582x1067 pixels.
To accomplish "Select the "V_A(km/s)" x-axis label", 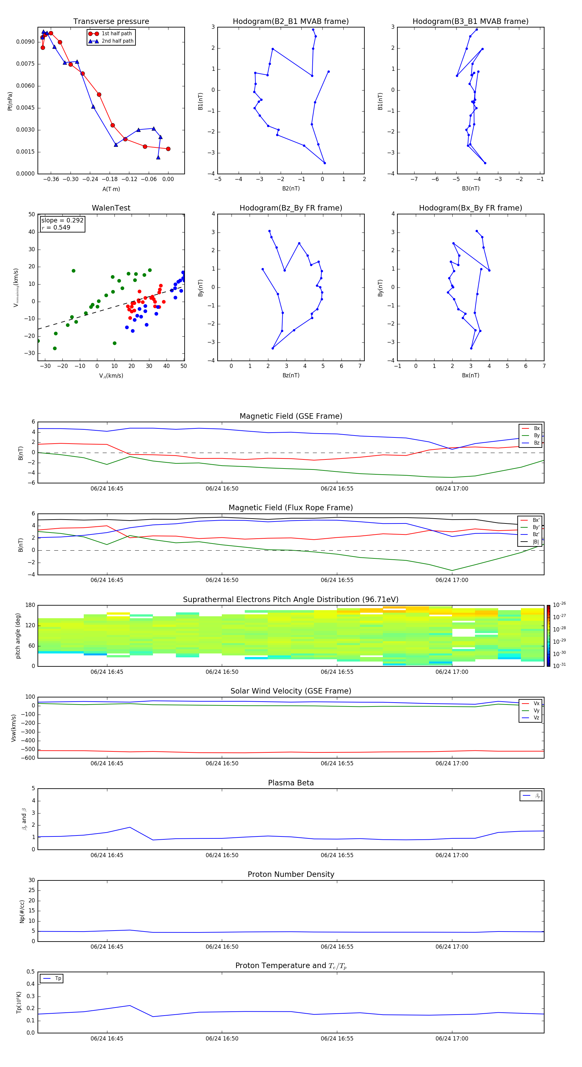I will [x=111, y=376].
